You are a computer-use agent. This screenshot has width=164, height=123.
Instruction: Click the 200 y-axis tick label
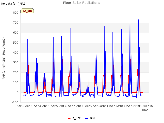pos(16,72)
